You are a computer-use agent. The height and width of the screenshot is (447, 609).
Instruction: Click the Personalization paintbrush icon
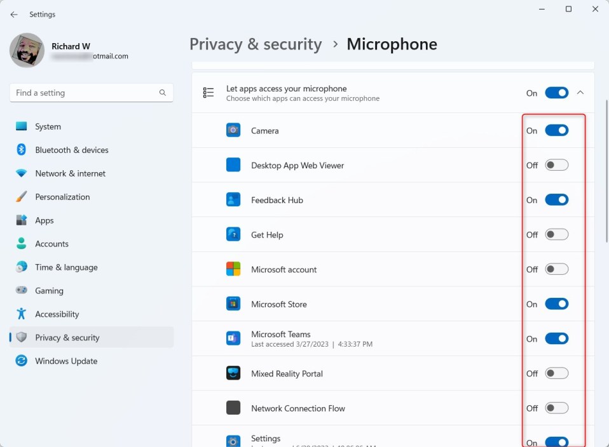[x=22, y=196]
